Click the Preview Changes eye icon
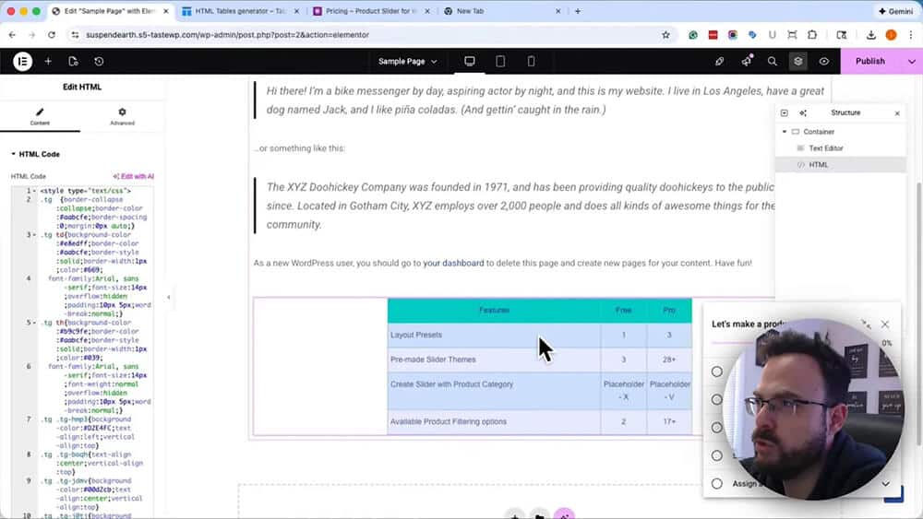This screenshot has height=519, width=923. point(824,61)
